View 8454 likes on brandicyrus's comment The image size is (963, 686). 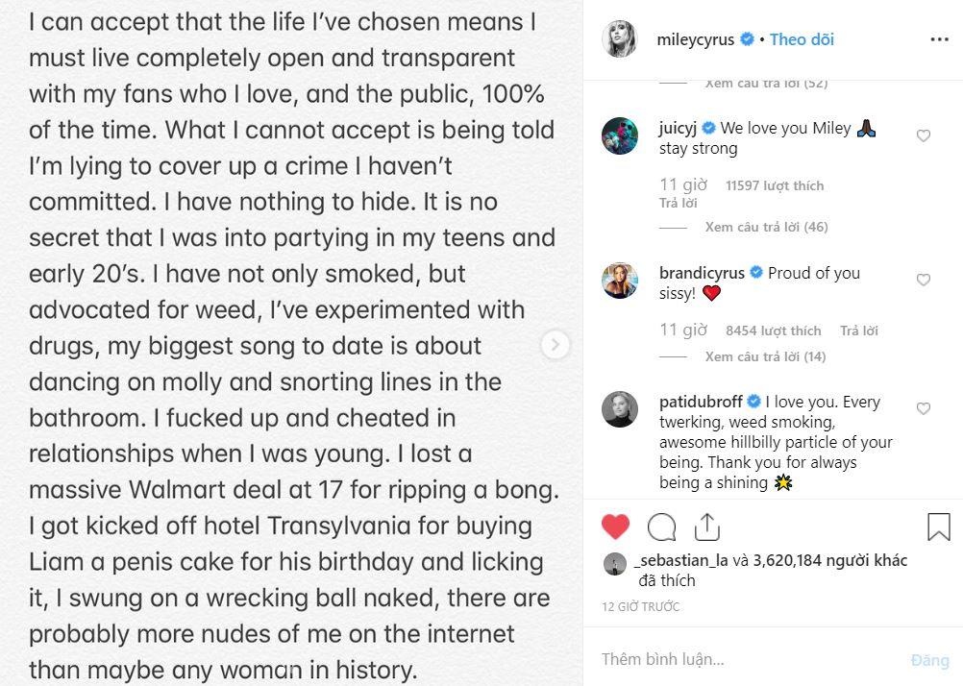(774, 331)
